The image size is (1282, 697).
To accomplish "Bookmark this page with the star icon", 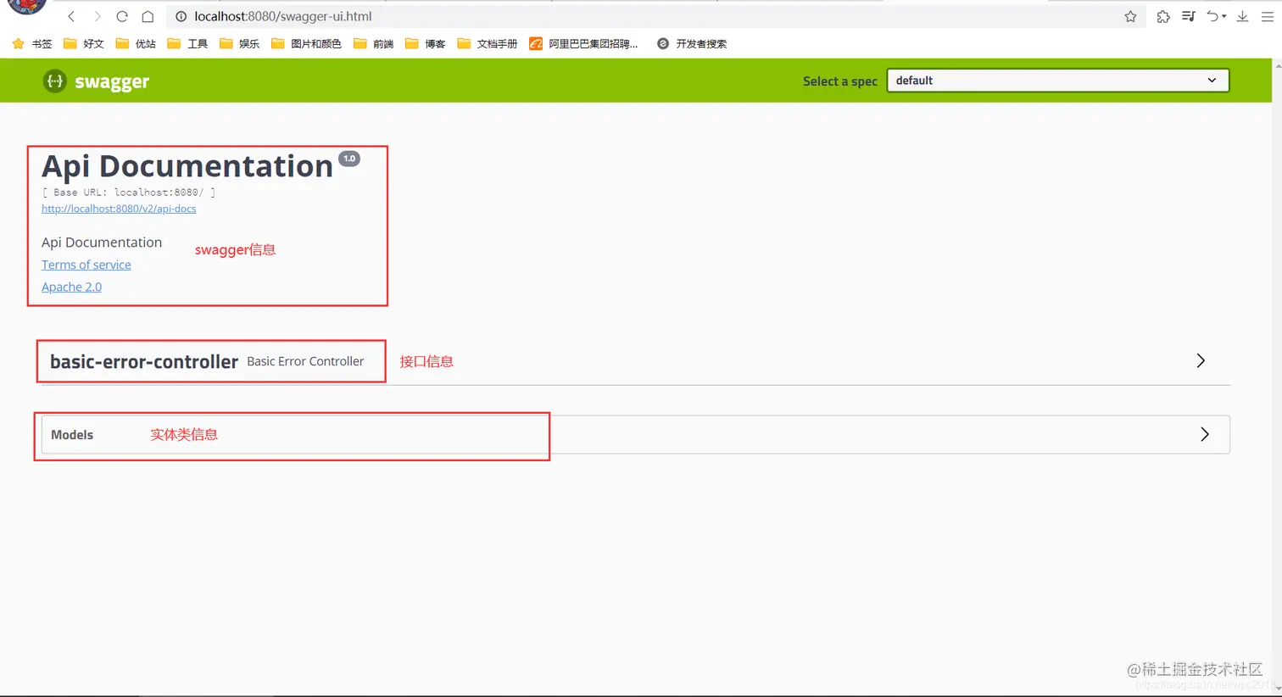I will [x=1130, y=16].
